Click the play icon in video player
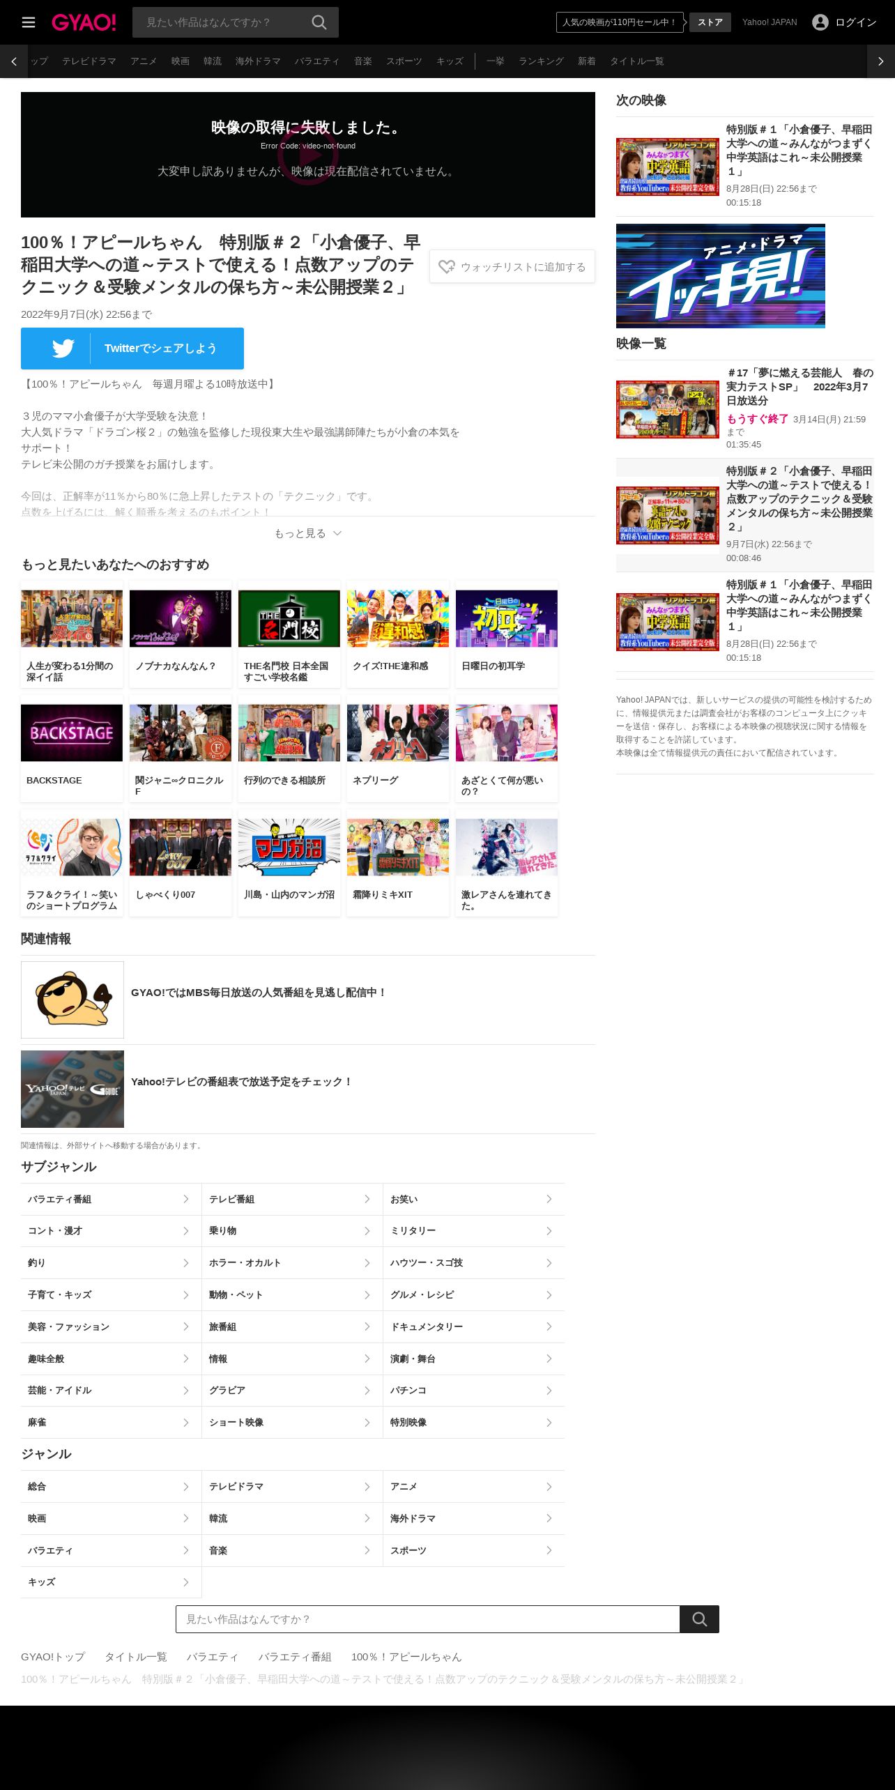This screenshot has height=1790, width=895. tap(308, 155)
